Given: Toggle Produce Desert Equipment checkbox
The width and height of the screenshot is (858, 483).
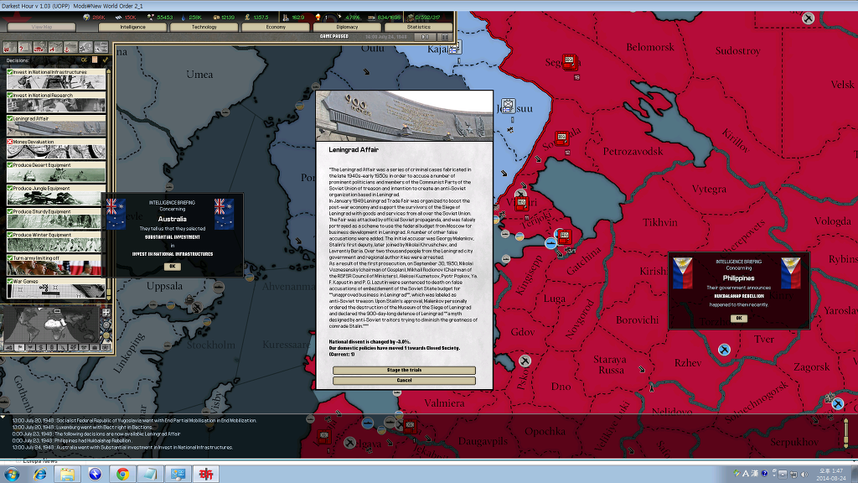Looking at the screenshot, I should pyautogui.click(x=10, y=165).
